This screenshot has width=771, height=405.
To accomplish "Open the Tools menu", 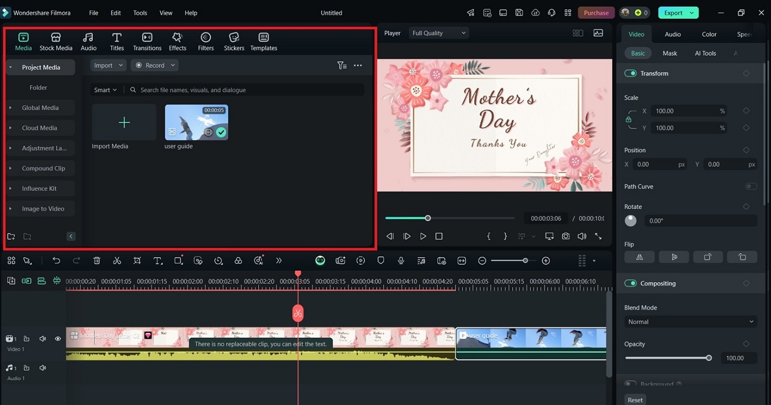I will click(140, 13).
